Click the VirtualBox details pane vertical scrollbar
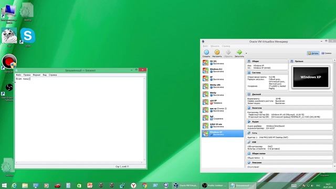336x189 pixels. (334, 113)
